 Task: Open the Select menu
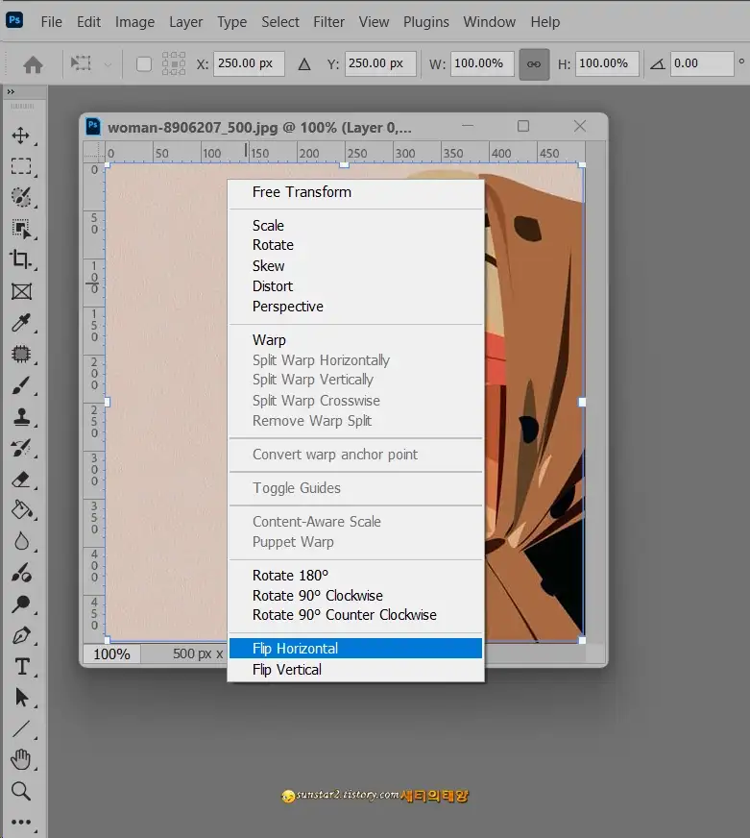279,22
